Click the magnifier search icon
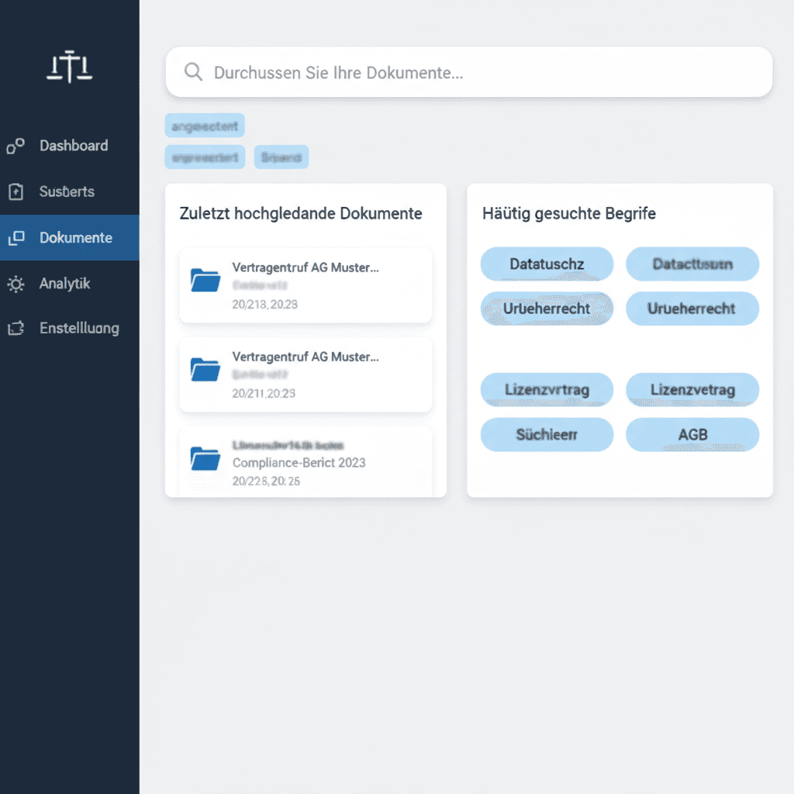Image resolution: width=794 pixels, height=794 pixels. (193, 72)
